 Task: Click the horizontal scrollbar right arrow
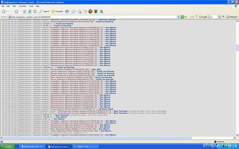[x=235, y=138]
